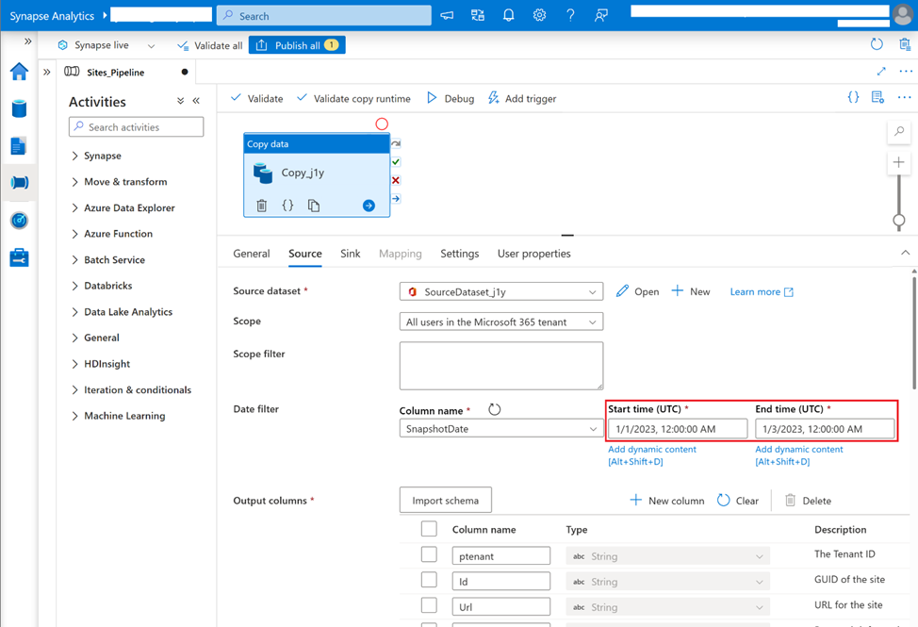Open the Manage hub toolbox icon

point(19,257)
